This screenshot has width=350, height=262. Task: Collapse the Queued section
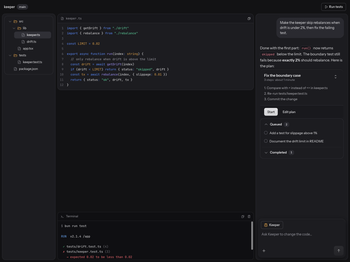click(x=266, y=124)
